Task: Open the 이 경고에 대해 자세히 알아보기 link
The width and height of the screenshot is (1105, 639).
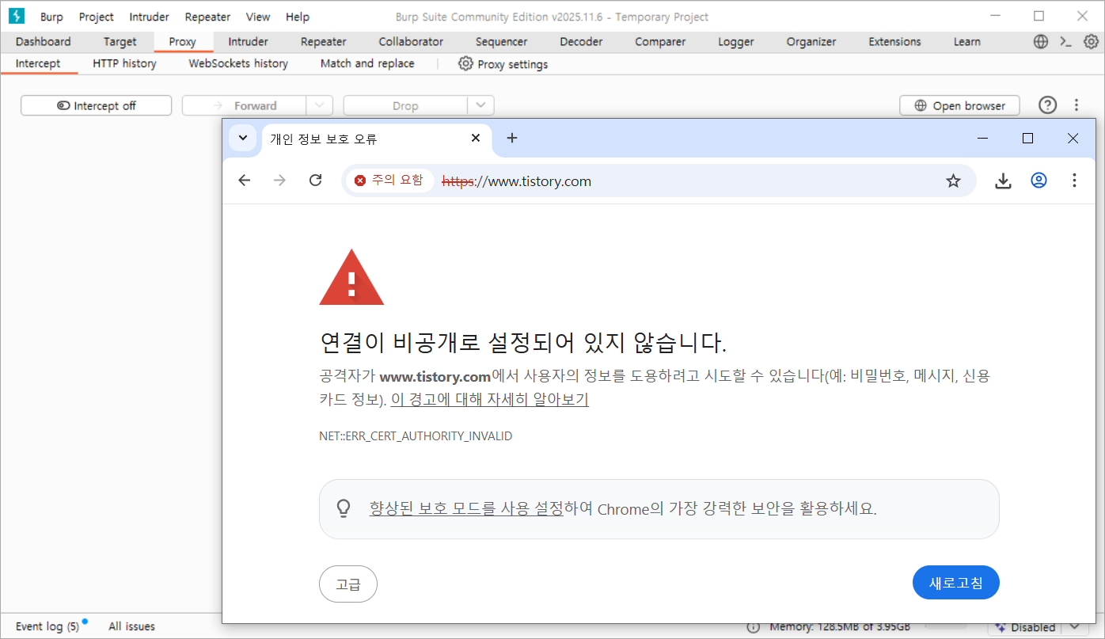Action: (490, 400)
